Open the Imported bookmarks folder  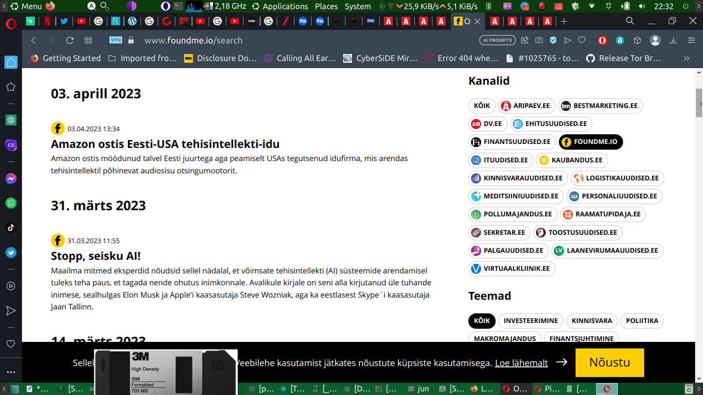coord(143,58)
